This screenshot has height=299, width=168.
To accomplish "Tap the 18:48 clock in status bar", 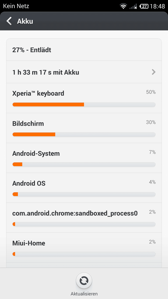I will point(157,6).
